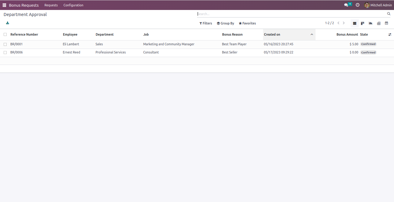Click the Best Team Player reason
394x202 pixels.
pos(234,44)
